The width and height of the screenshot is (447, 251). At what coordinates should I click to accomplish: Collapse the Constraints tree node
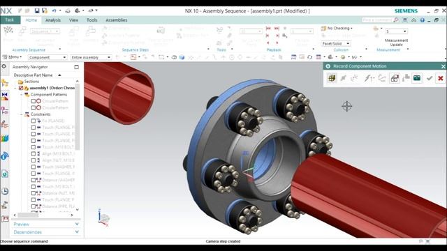click(22, 114)
